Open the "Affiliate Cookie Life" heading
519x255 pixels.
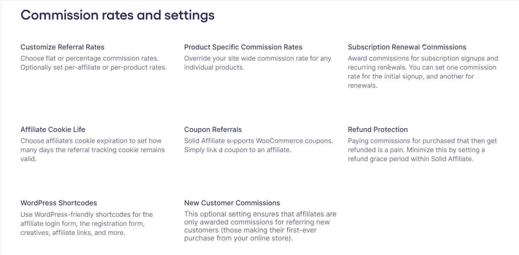[x=53, y=129]
